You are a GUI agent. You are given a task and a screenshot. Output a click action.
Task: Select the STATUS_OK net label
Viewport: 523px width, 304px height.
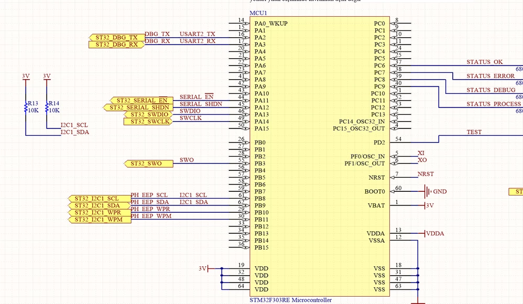click(x=484, y=62)
